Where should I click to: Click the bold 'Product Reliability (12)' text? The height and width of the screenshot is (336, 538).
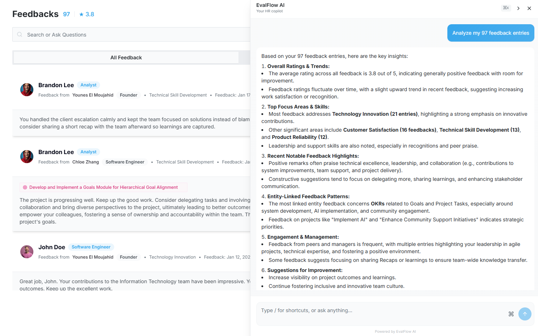[300, 137]
